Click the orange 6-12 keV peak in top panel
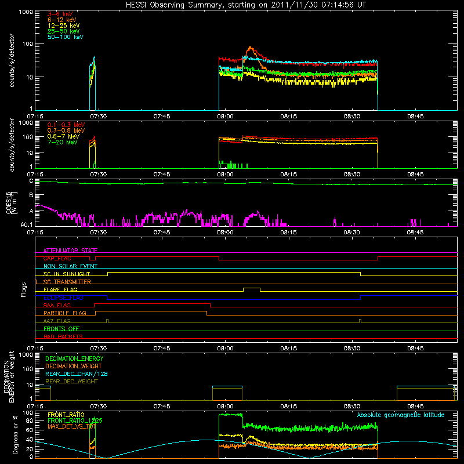The height and width of the screenshot is (464, 464). (251, 48)
